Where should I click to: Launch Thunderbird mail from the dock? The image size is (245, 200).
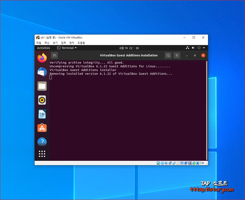(x=42, y=72)
